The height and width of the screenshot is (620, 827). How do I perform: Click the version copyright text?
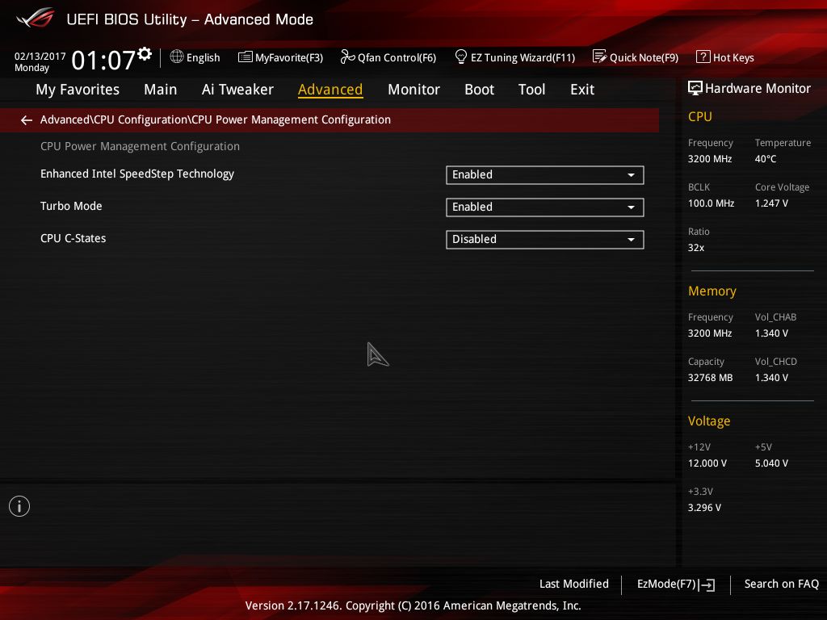click(413, 605)
